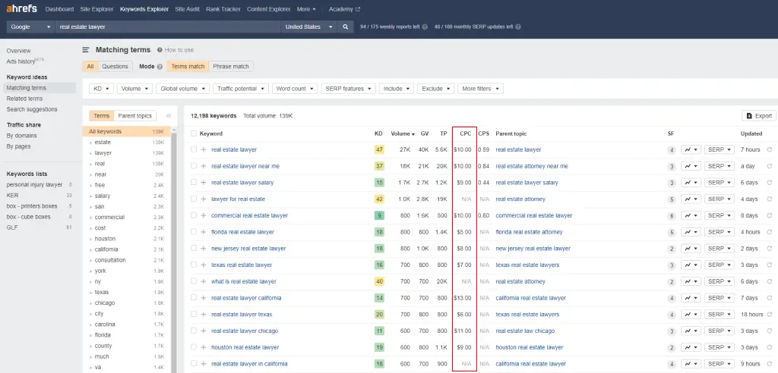Refresh the 'real estate lawyer' row update icon

[x=769, y=149]
